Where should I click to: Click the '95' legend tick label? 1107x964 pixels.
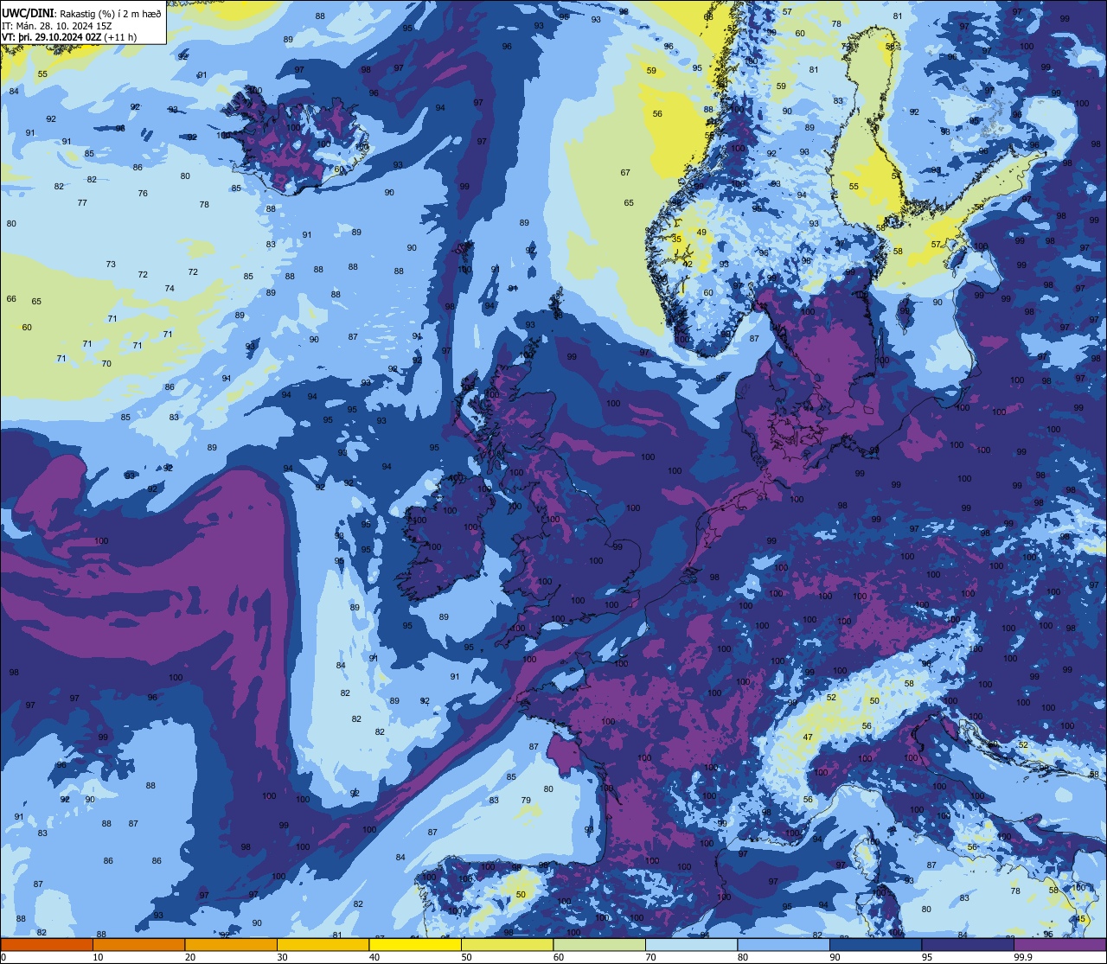[x=927, y=957]
